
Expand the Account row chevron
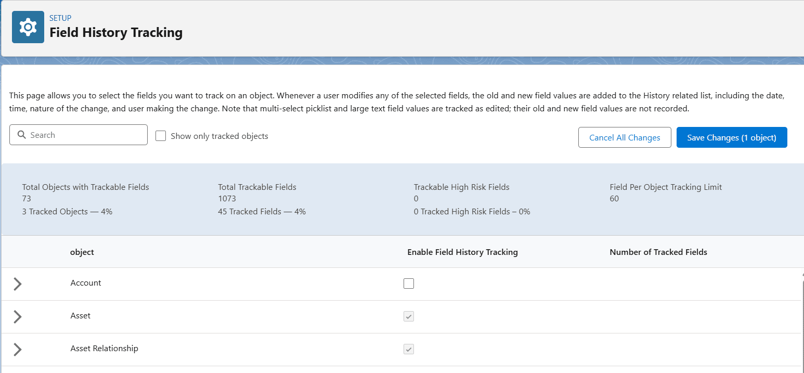pos(18,284)
